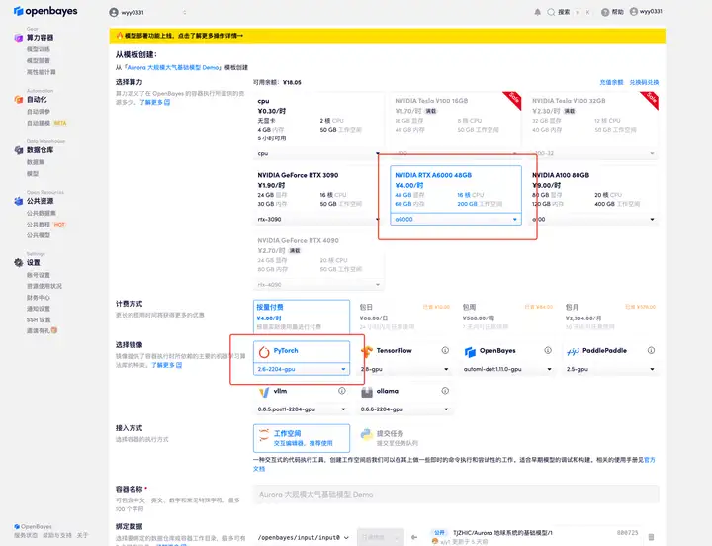Open 模型部署 in the sidebar
712x546 pixels.
(39, 61)
